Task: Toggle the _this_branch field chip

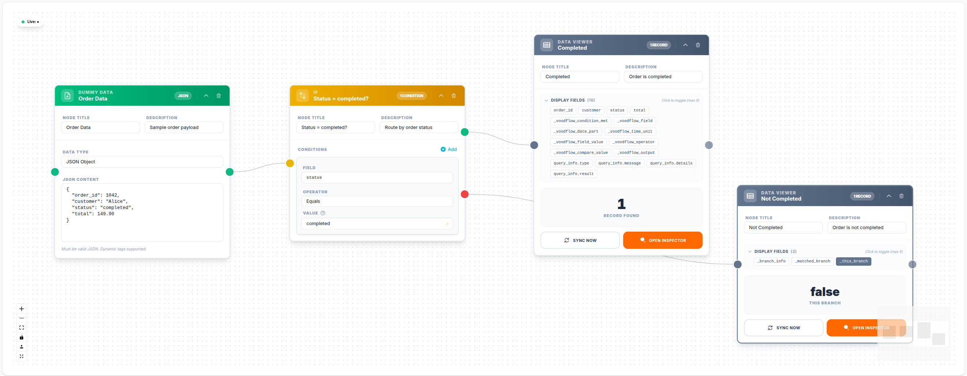Action: [x=853, y=261]
